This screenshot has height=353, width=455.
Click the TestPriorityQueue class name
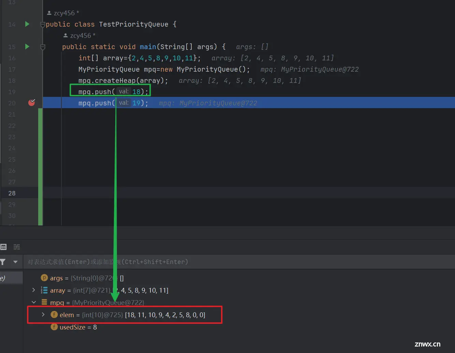[x=134, y=24]
